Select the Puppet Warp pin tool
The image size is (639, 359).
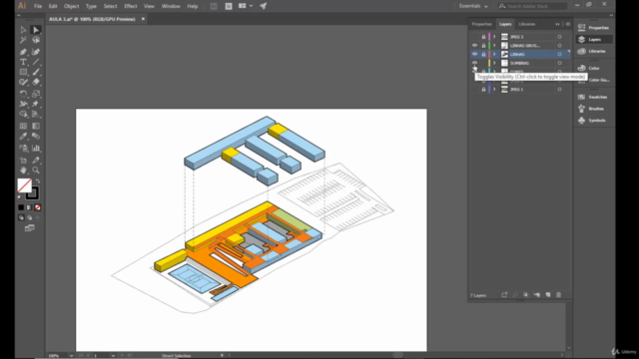(36, 104)
